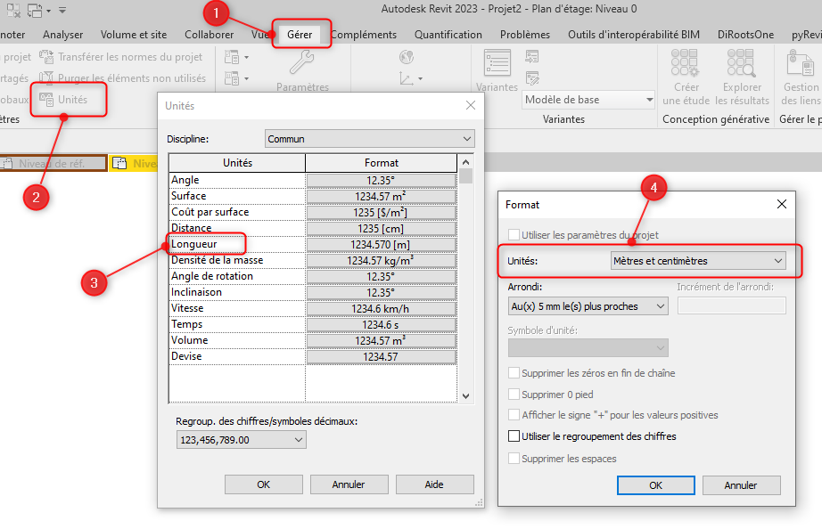822x529 pixels.
Task: Open the Quantification ribbon tab
Action: click(x=448, y=35)
